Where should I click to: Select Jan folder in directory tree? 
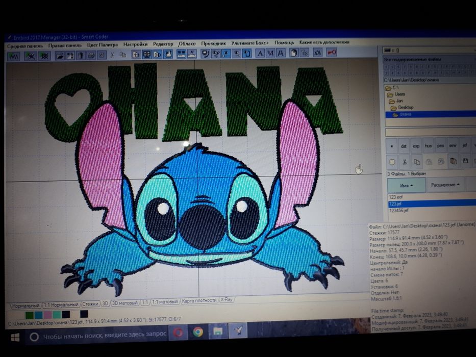397,101
